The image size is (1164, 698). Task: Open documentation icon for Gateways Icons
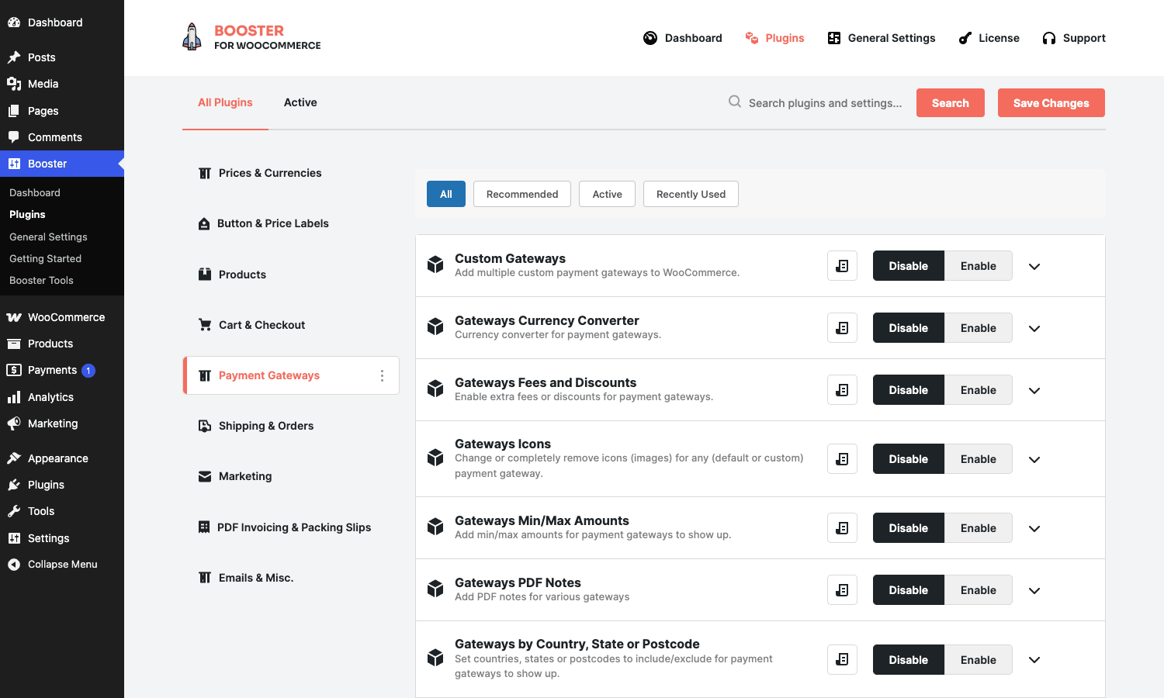coord(842,459)
